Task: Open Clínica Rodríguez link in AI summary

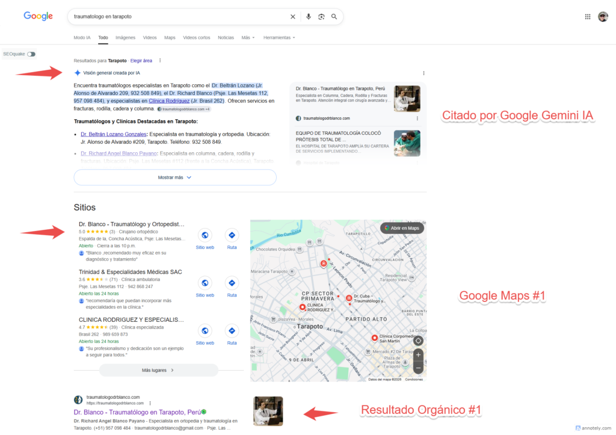Action: 169,101
